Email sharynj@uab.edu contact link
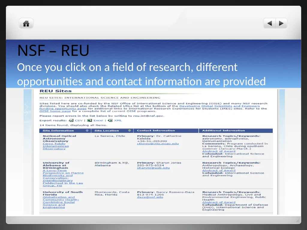Screen dimensions: 307x230 click(153, 168)
